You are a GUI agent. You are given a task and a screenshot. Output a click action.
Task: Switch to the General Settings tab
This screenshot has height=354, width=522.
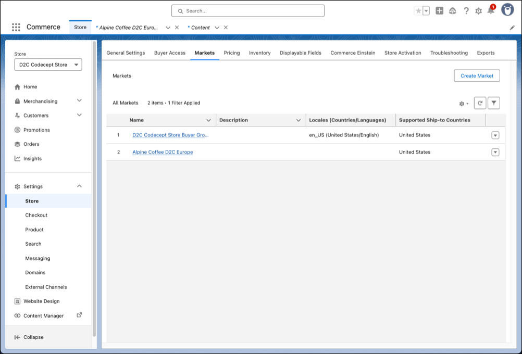(126, 53)
